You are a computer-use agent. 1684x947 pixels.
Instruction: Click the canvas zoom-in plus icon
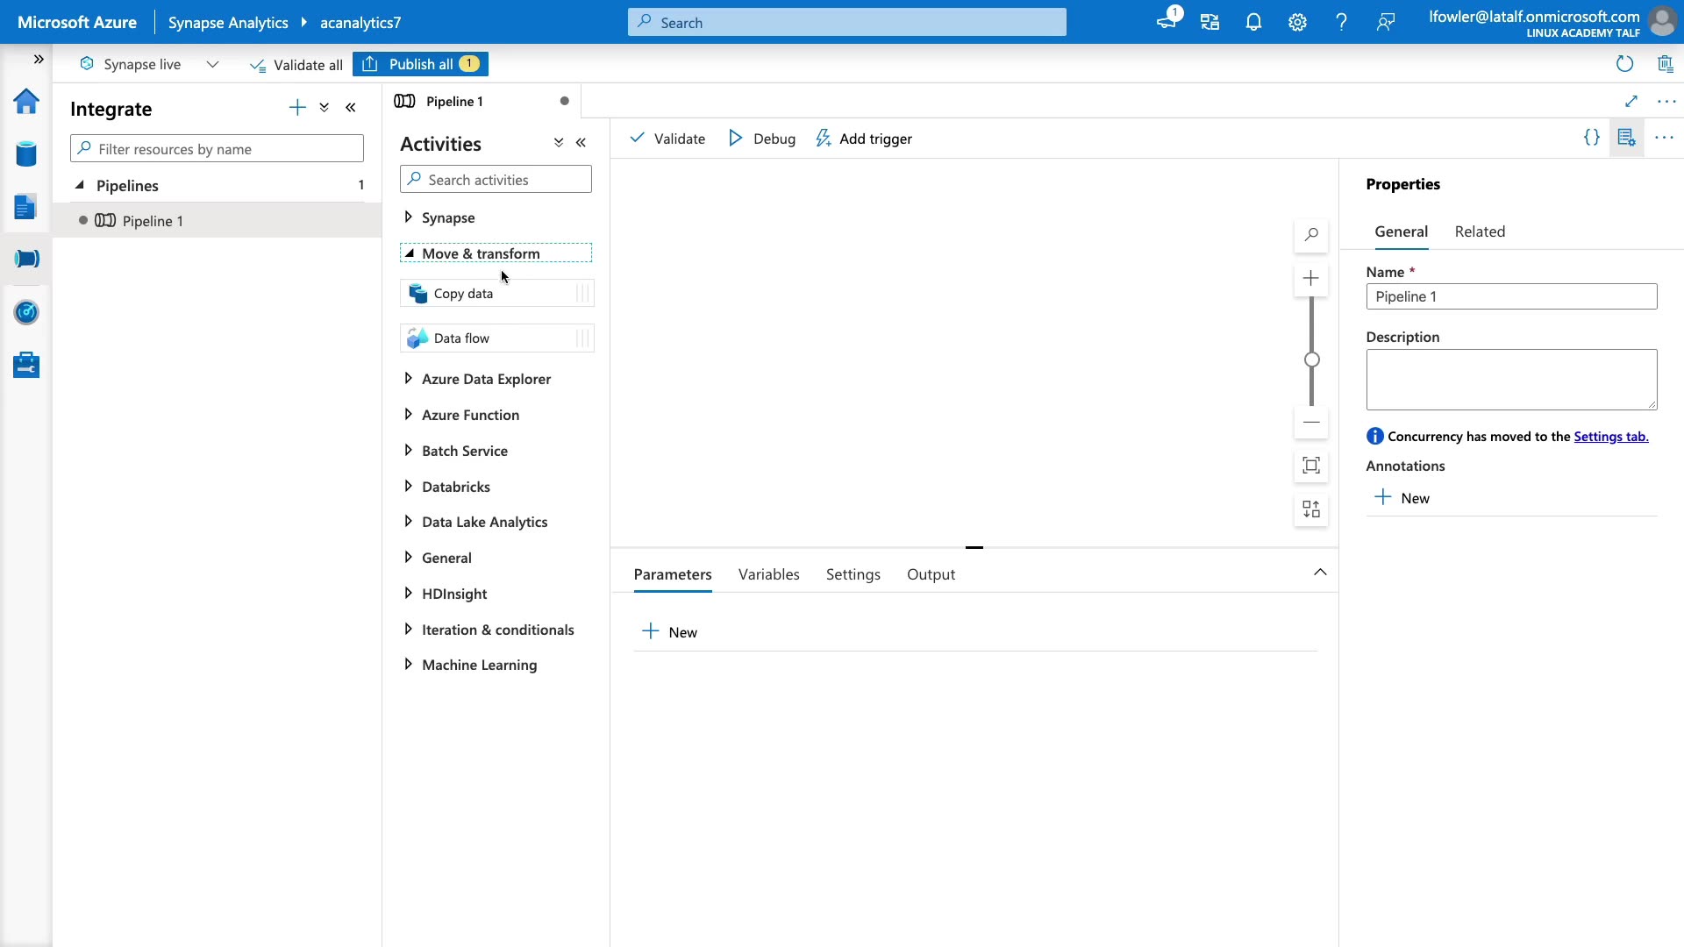(x=1311, y=279)
